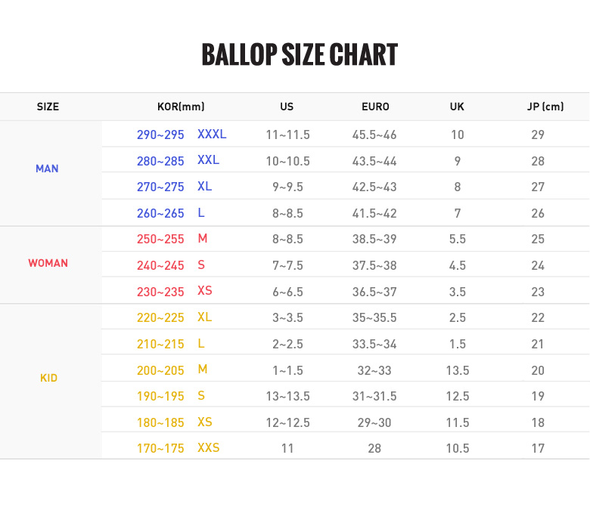Click the BALLOP SIZE CHART title
Viewport: 590px width, 529px height.
click(x=300, y=55)
